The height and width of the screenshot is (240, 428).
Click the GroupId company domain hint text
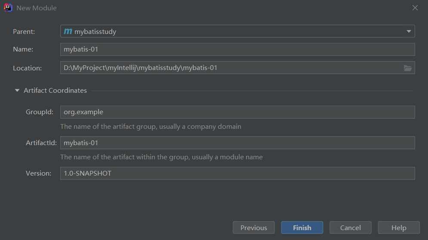151,127
